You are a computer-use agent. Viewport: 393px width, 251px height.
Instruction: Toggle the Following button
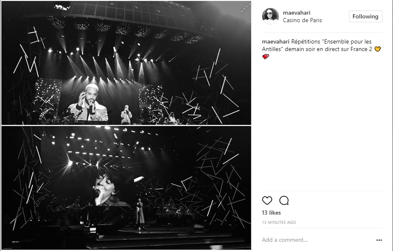coord(365,16)
